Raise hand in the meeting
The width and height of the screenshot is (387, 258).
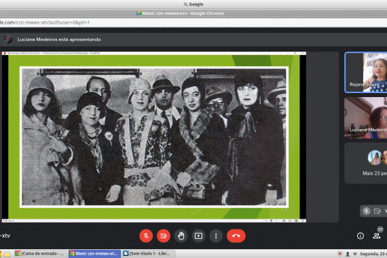tap(181, 236)
